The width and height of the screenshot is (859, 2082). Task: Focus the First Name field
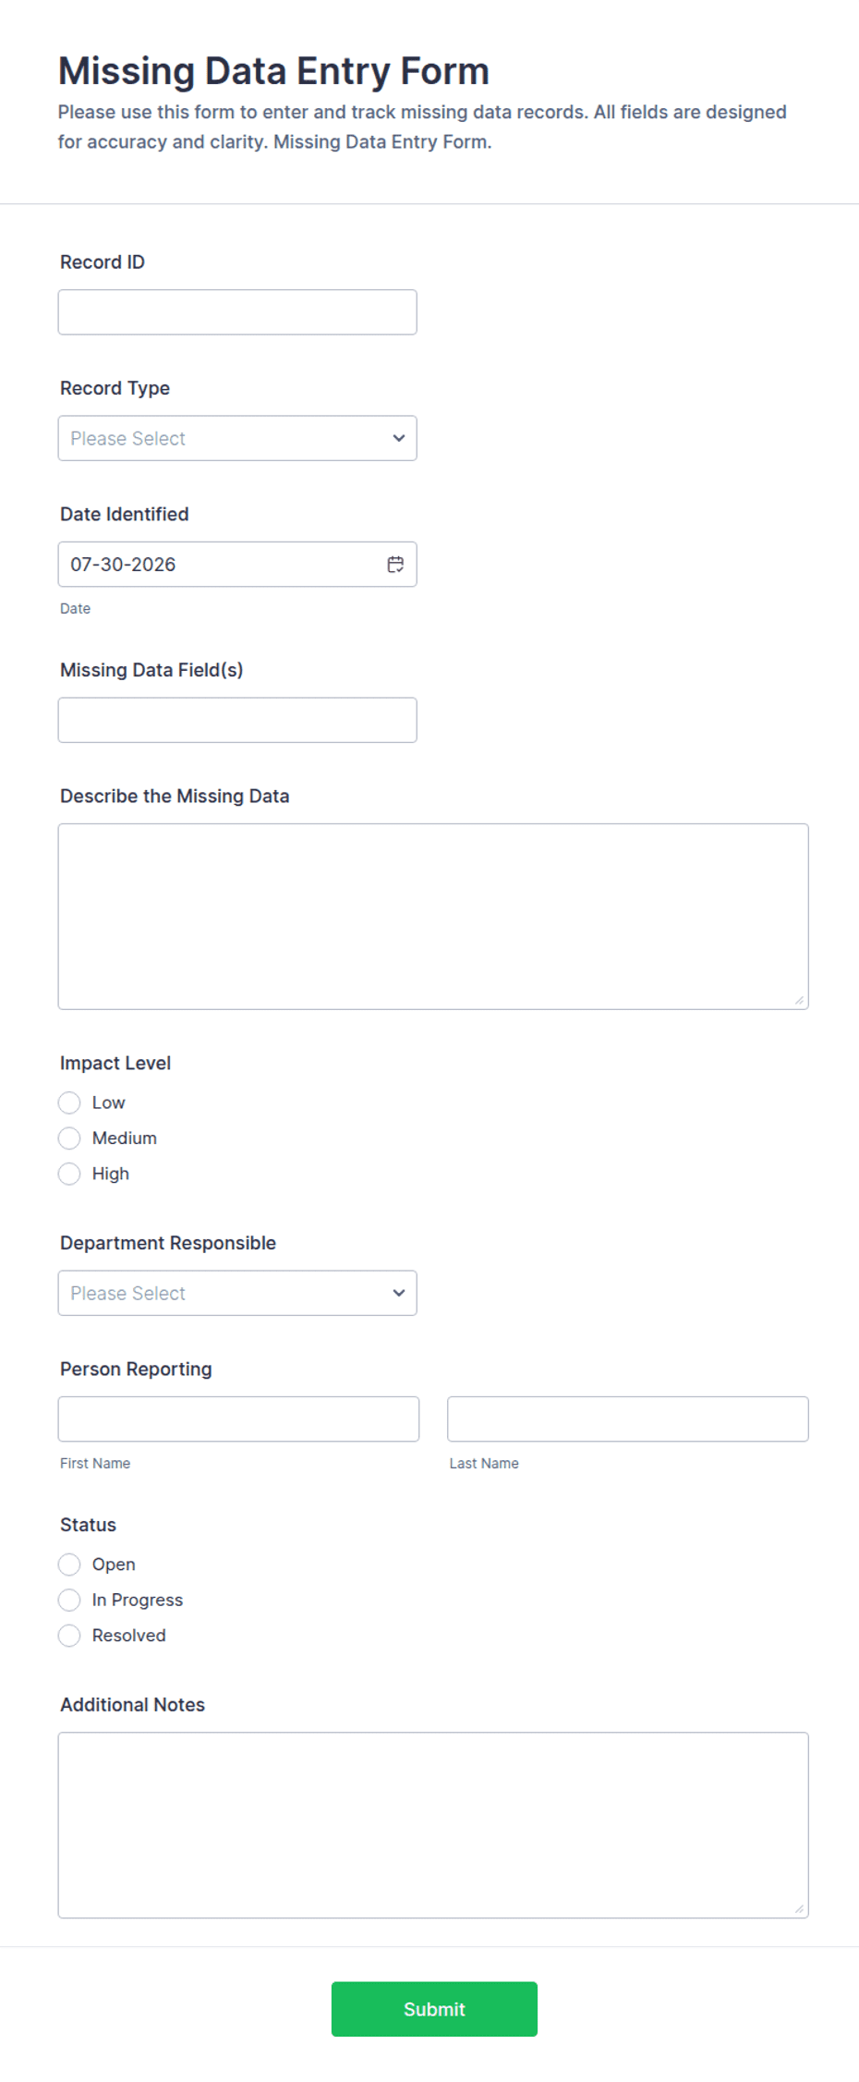pos(238,1418)
